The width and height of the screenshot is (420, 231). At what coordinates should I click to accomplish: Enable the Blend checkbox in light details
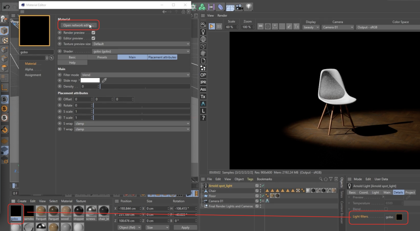point(386,209)
